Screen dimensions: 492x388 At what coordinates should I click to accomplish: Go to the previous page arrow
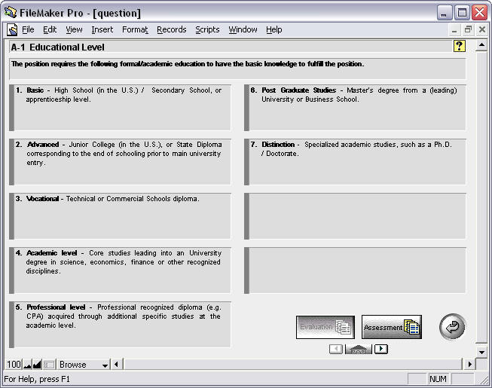click(x=336, y=349)
